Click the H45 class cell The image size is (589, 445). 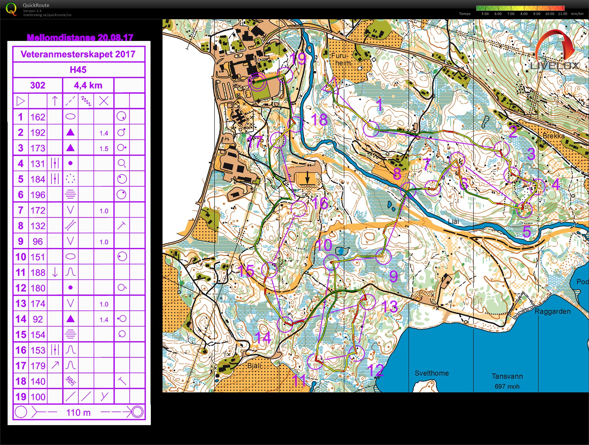click(x=78, y=70)
